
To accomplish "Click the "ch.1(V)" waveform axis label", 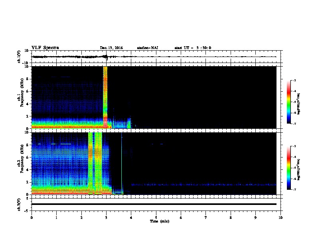I will 19,57.
